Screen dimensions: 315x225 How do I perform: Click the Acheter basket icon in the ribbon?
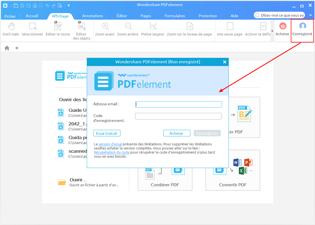point(283,29)
